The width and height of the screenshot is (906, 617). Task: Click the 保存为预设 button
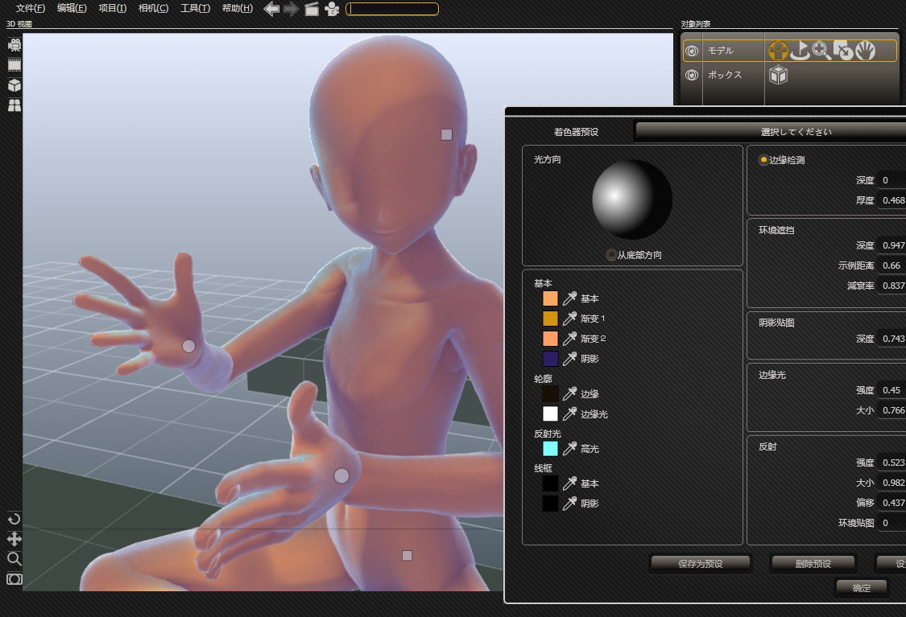(700, 564)
